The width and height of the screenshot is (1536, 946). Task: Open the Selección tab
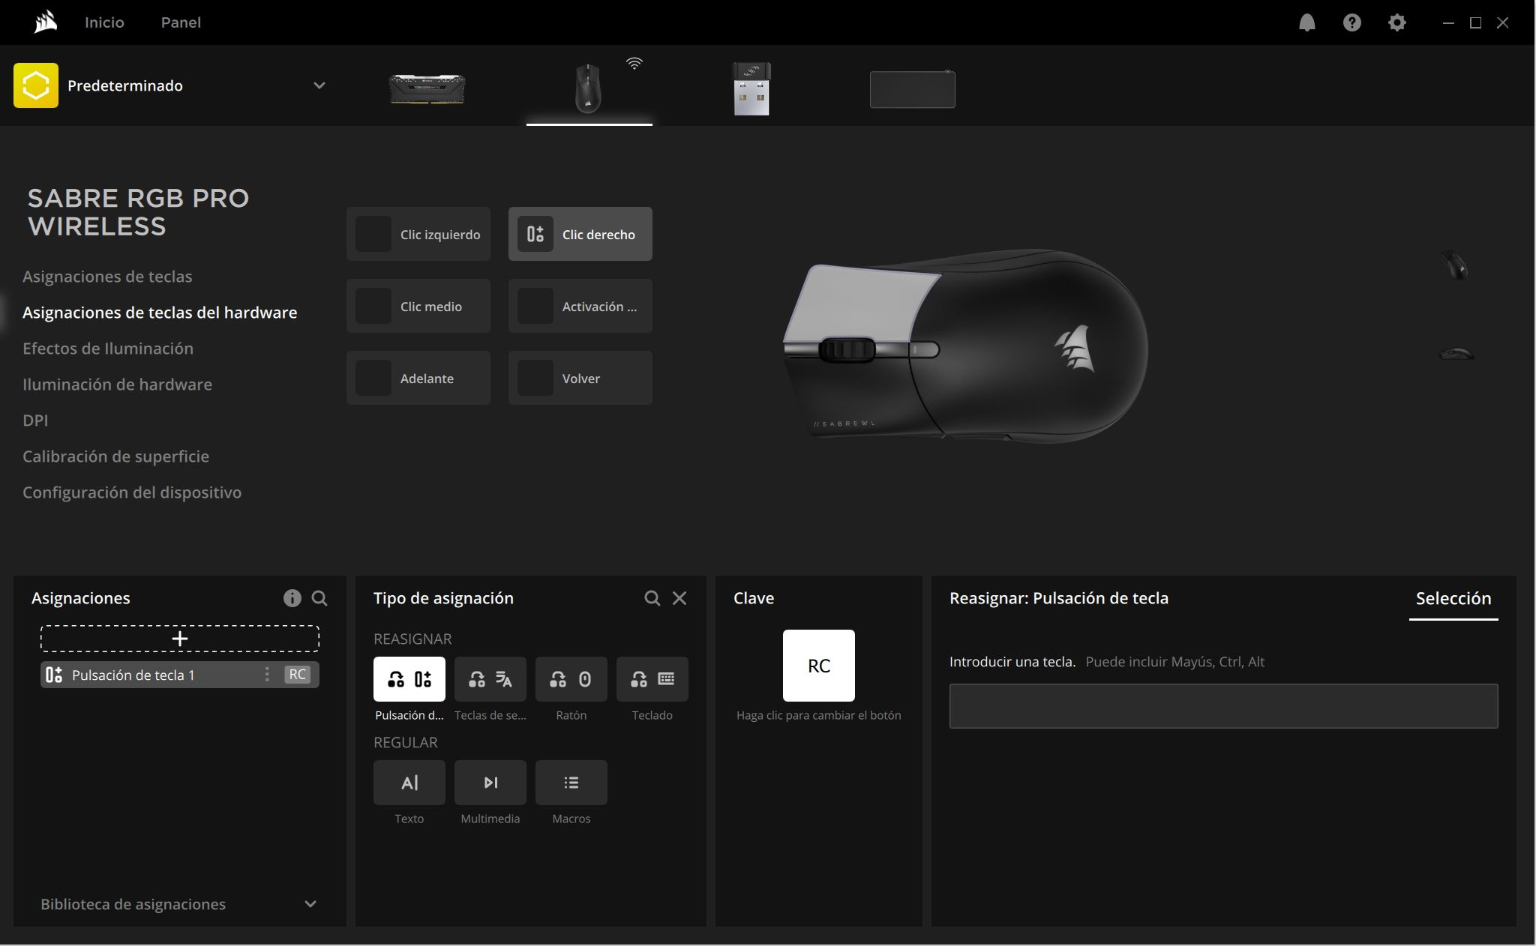click(1453, 598)
